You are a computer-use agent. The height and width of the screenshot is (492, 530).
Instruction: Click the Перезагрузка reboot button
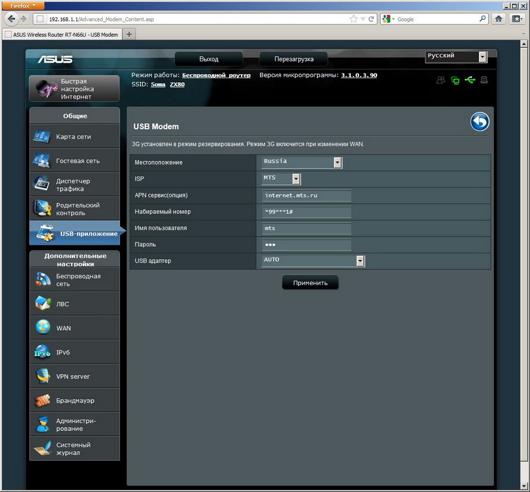tap(294, 59)
